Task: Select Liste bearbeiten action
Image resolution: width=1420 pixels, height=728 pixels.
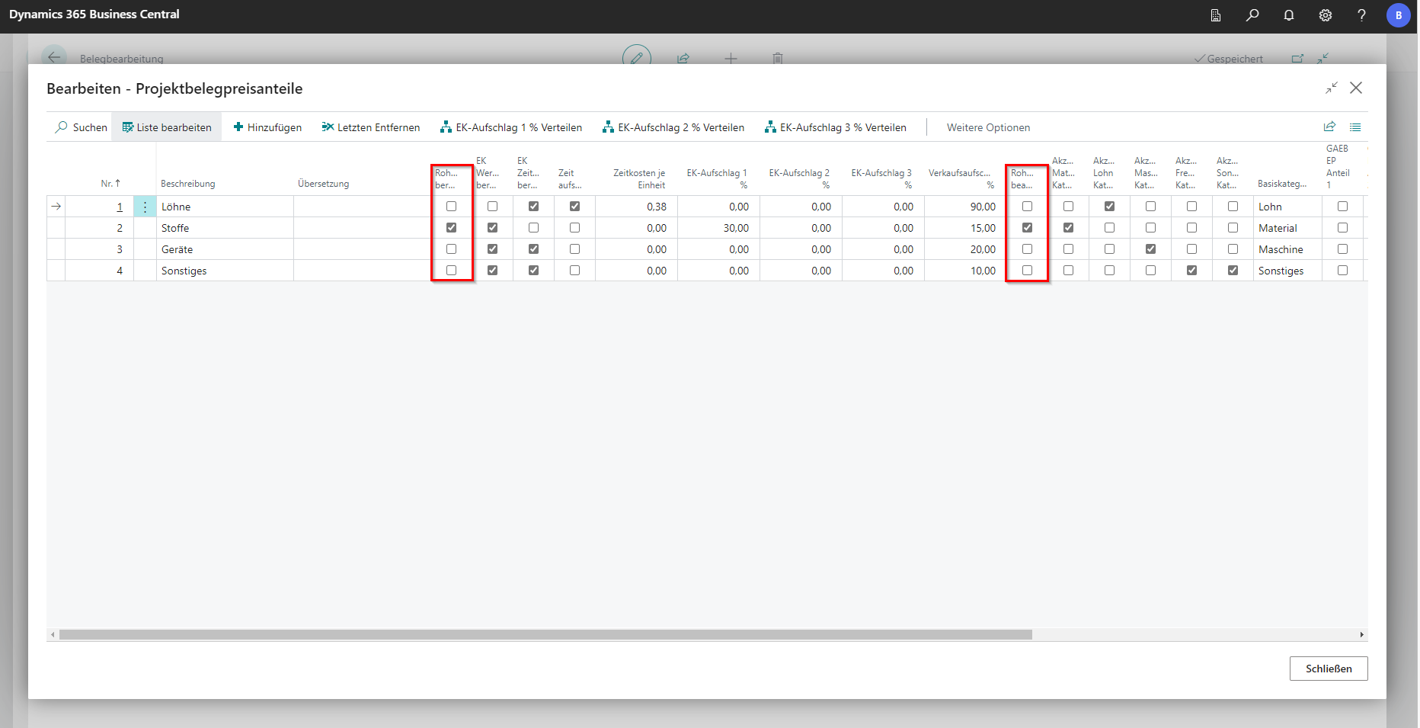Action: [167, 127]
